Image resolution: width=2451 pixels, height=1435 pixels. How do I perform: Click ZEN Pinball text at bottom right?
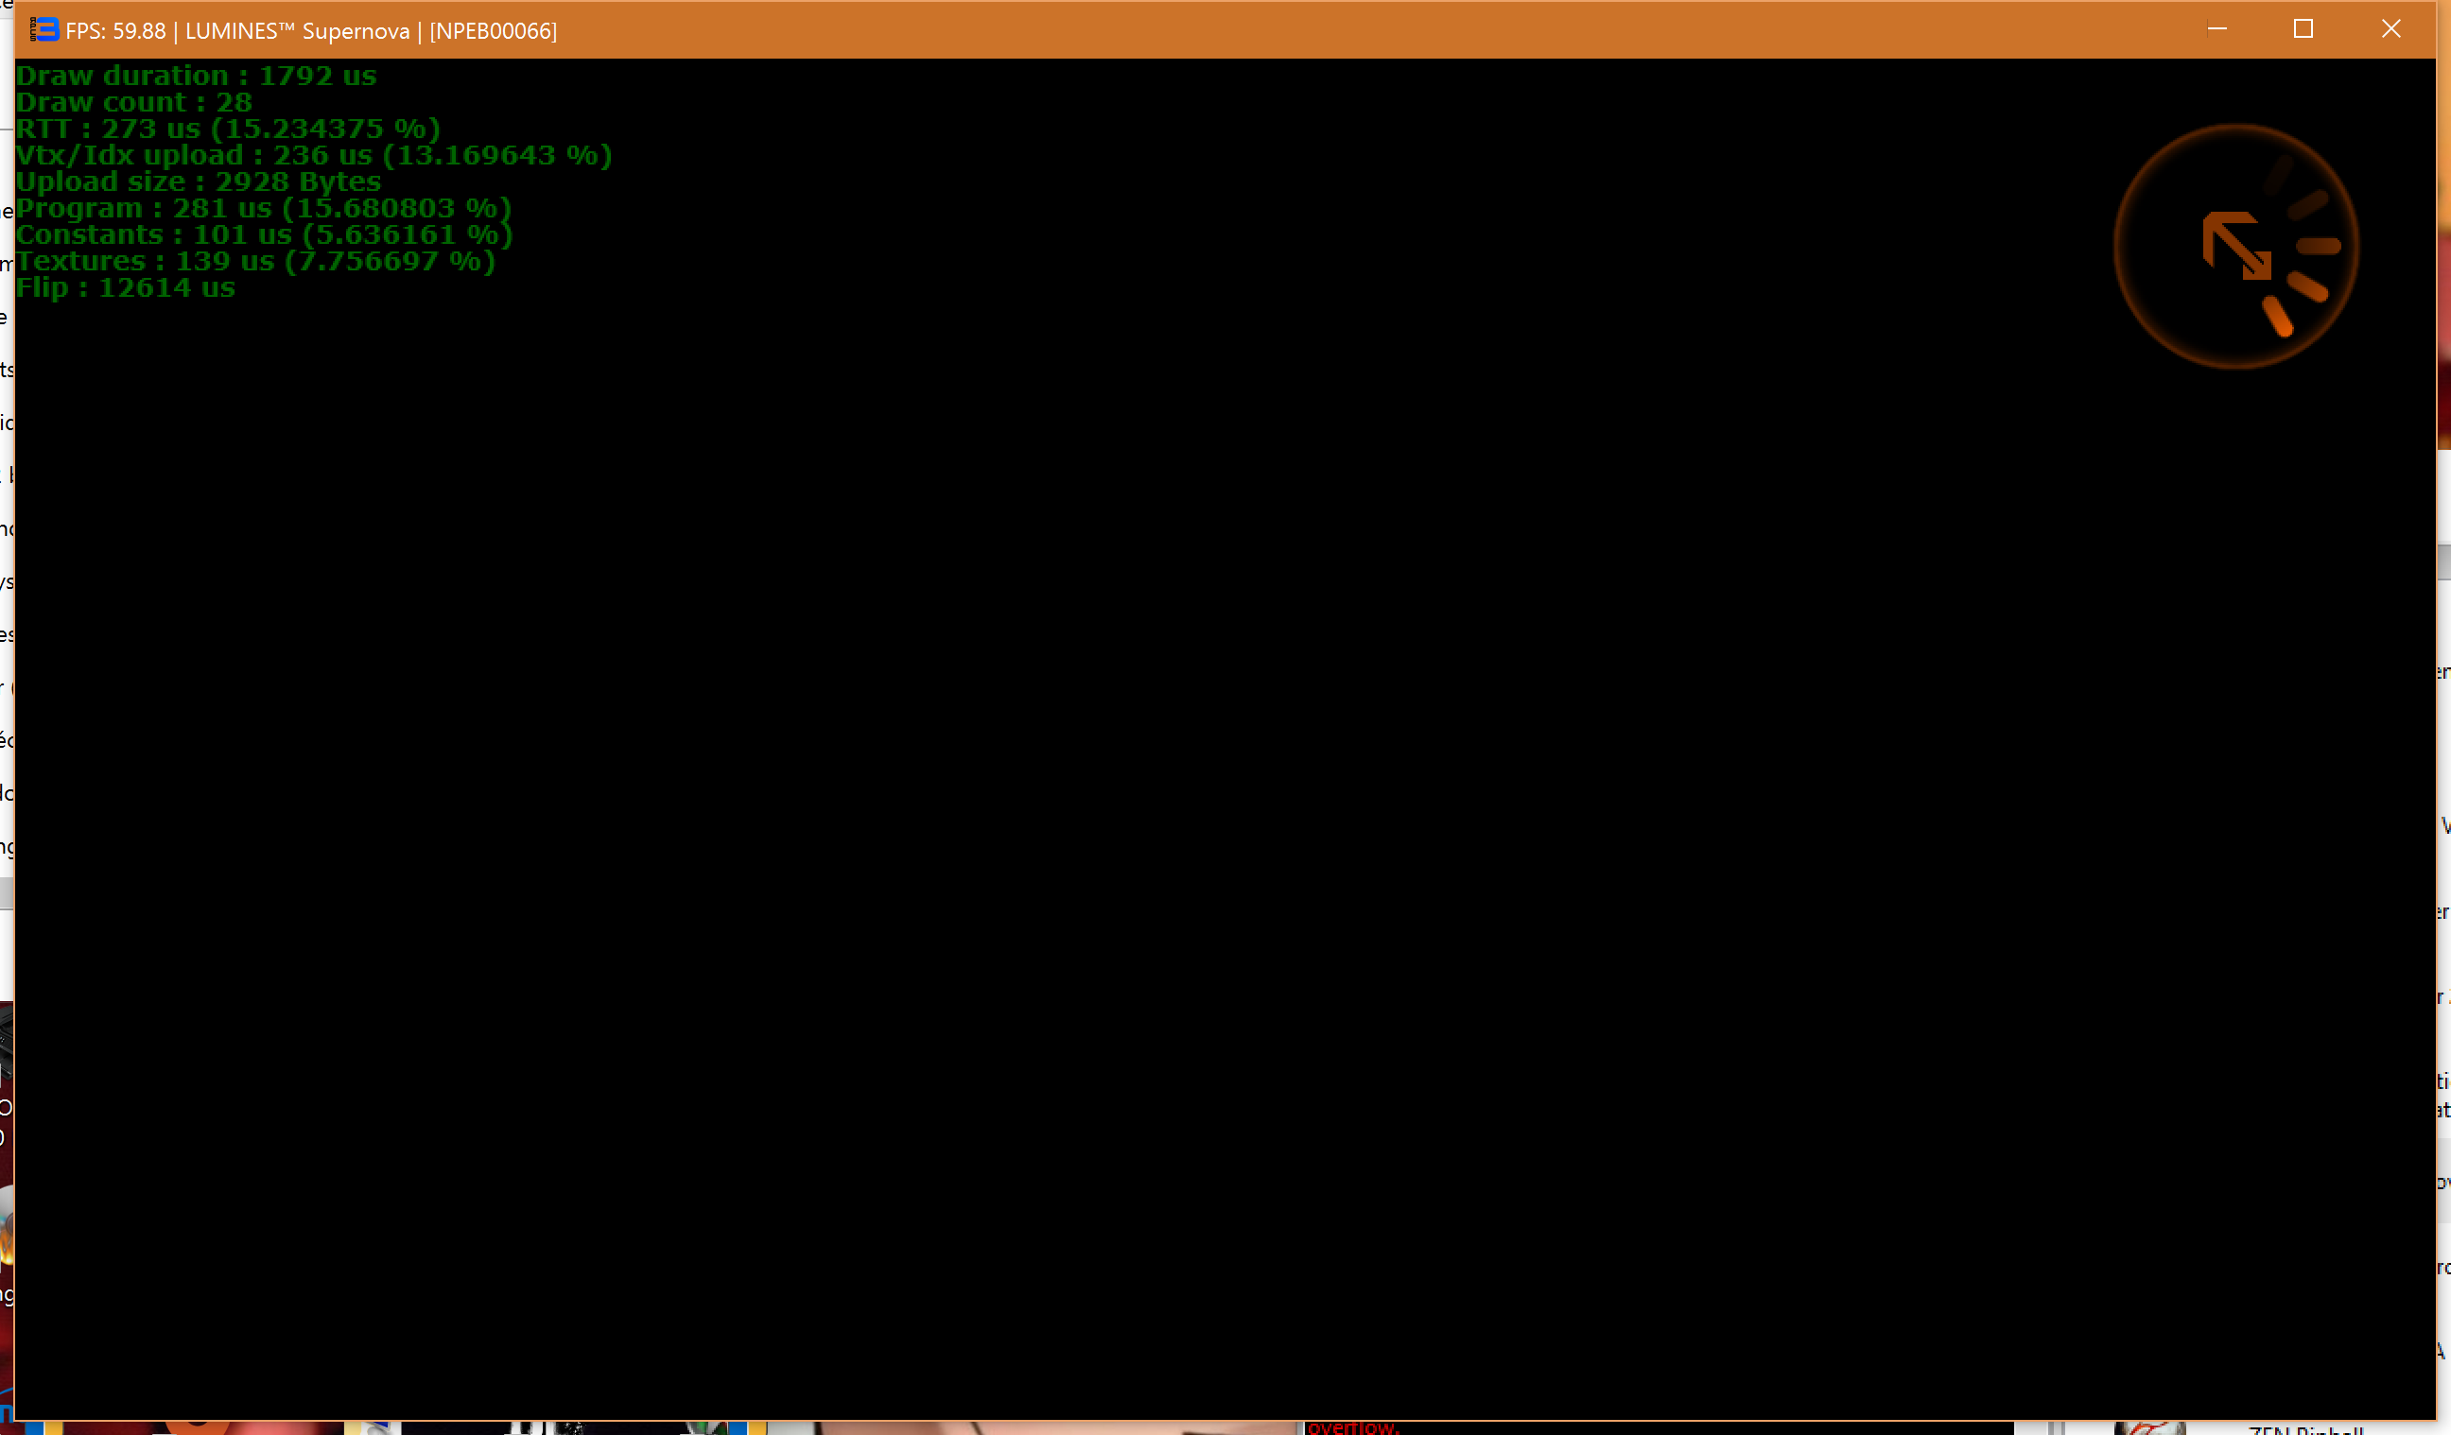tap(2305, 1430)
